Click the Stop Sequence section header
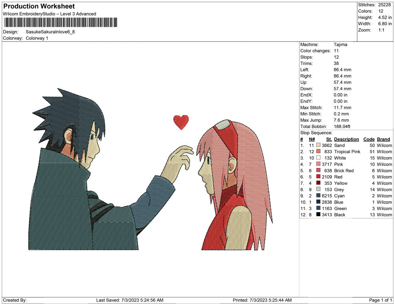This screenshot has height=304, width=395. point(315,132)
